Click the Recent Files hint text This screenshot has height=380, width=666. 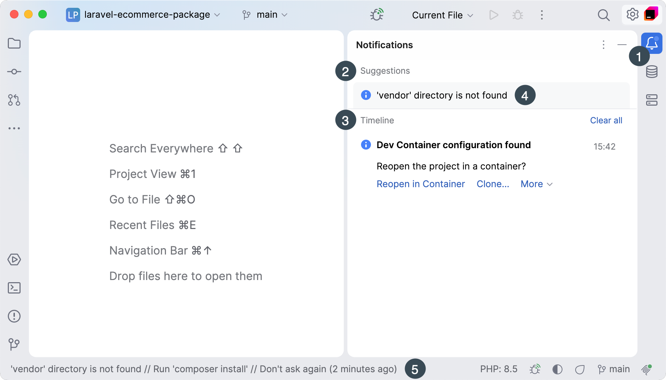pyautogui.click(x=152, y=225)
